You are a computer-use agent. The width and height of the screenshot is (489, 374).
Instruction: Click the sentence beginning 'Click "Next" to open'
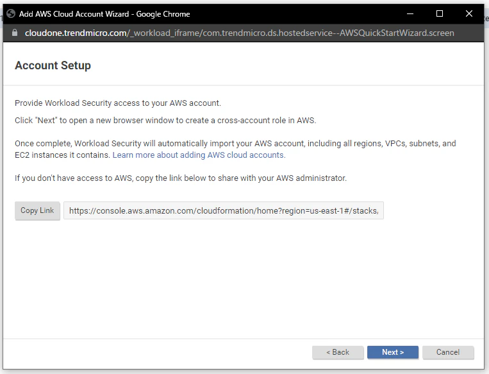165,121
